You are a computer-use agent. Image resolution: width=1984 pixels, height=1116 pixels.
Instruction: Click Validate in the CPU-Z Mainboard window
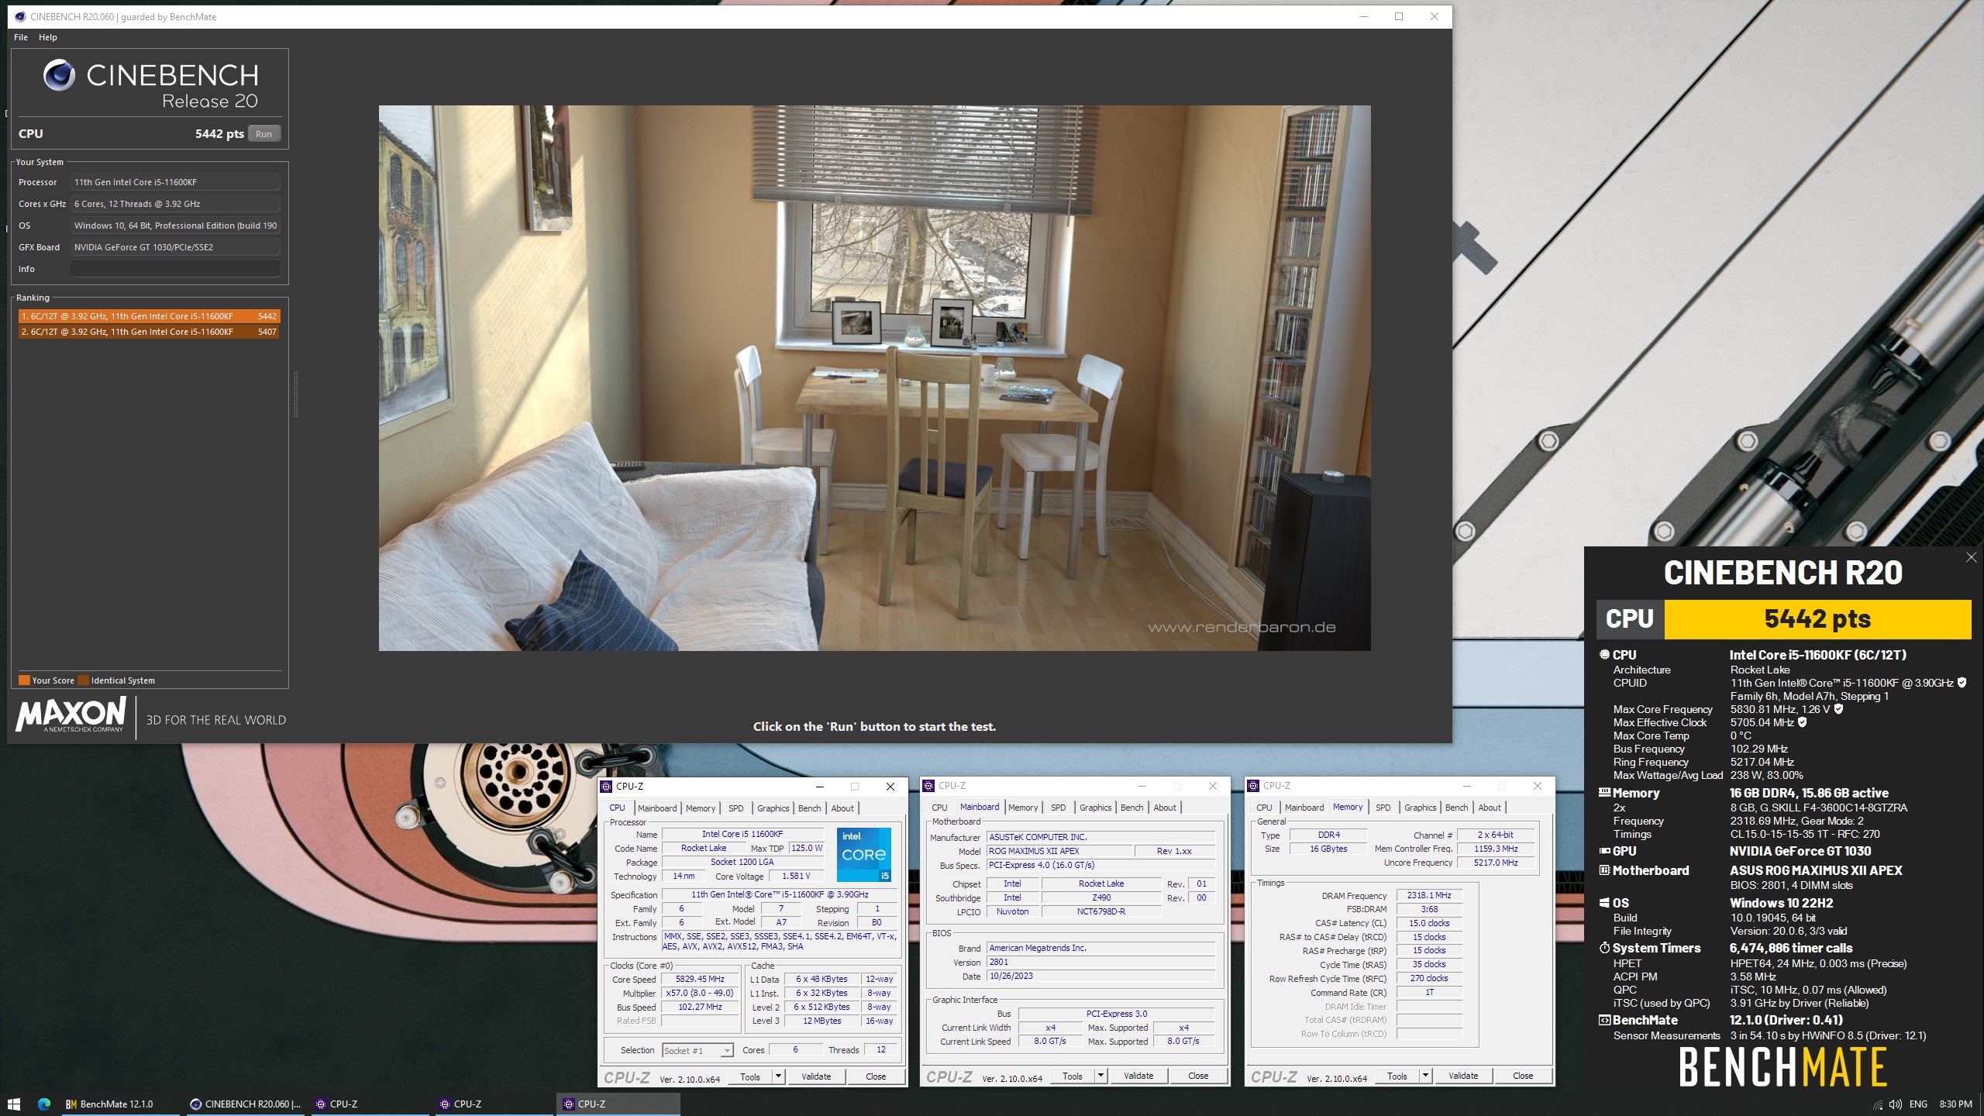coord(1138,1075)
